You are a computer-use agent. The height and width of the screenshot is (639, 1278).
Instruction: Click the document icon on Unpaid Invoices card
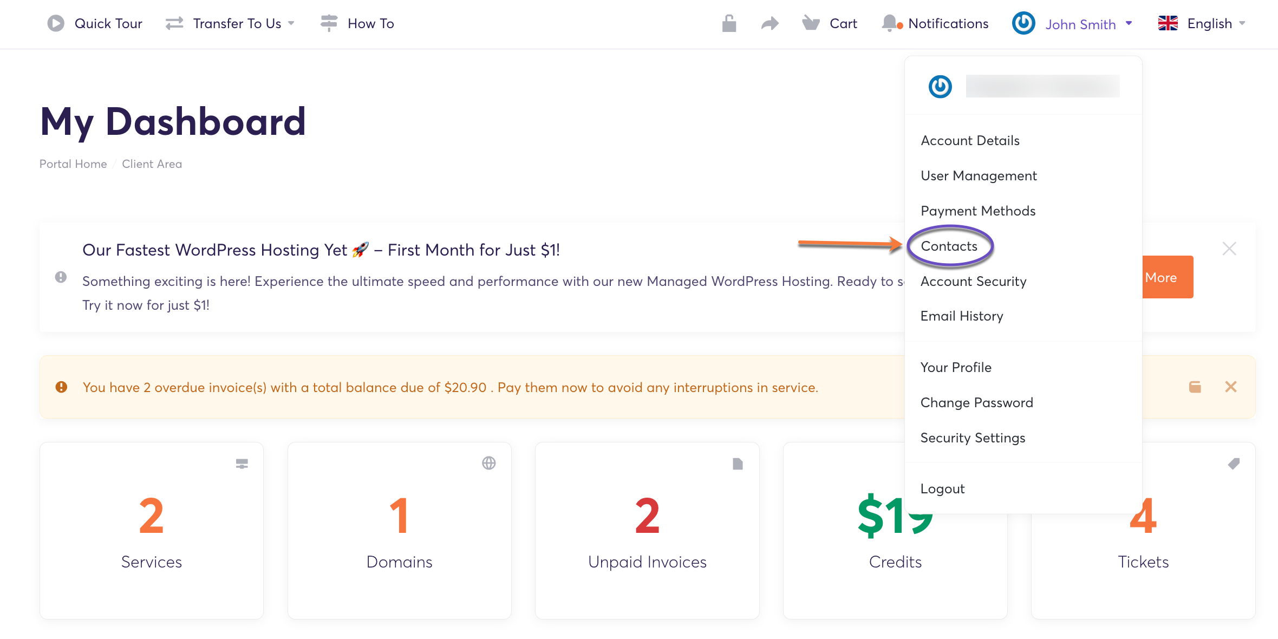coord(737,464)
